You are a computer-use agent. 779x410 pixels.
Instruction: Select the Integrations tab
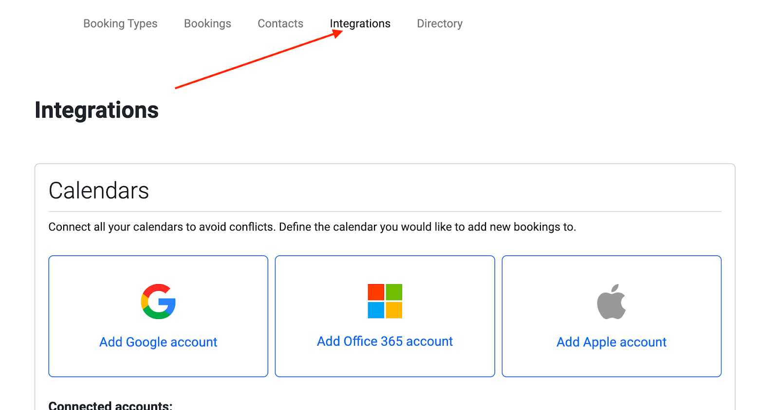[360, 23]
